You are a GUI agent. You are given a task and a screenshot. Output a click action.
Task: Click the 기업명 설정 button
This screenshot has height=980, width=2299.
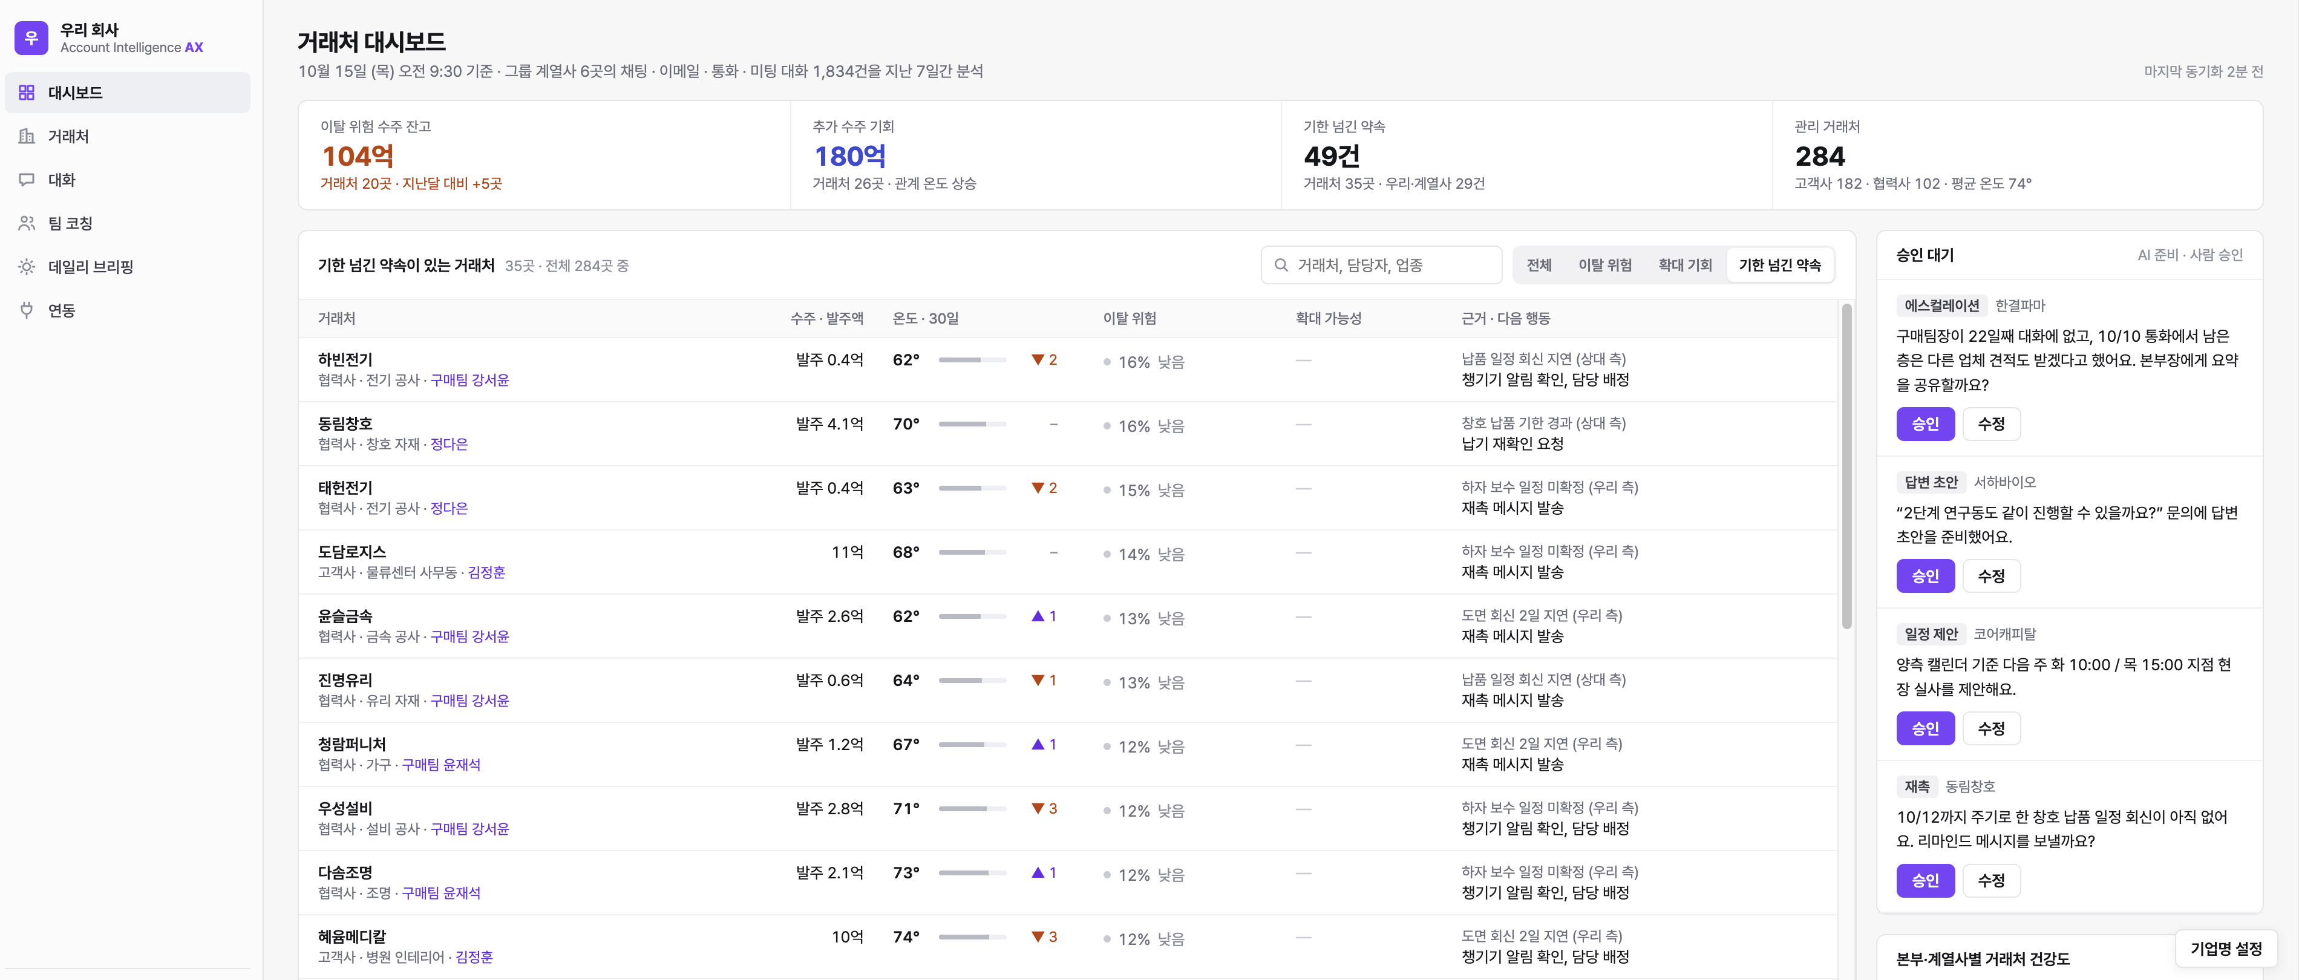[2226, 948]
